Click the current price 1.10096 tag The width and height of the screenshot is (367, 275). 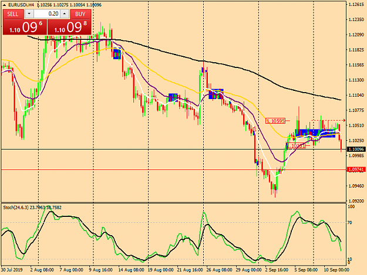point(356,149)
